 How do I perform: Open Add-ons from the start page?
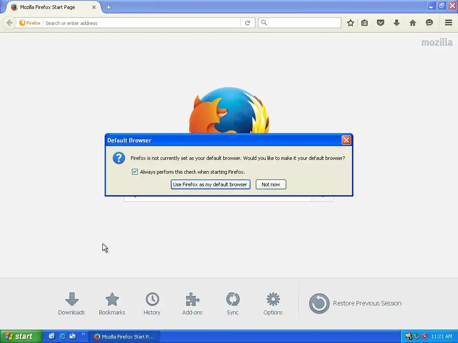click(x=192, y=304)
